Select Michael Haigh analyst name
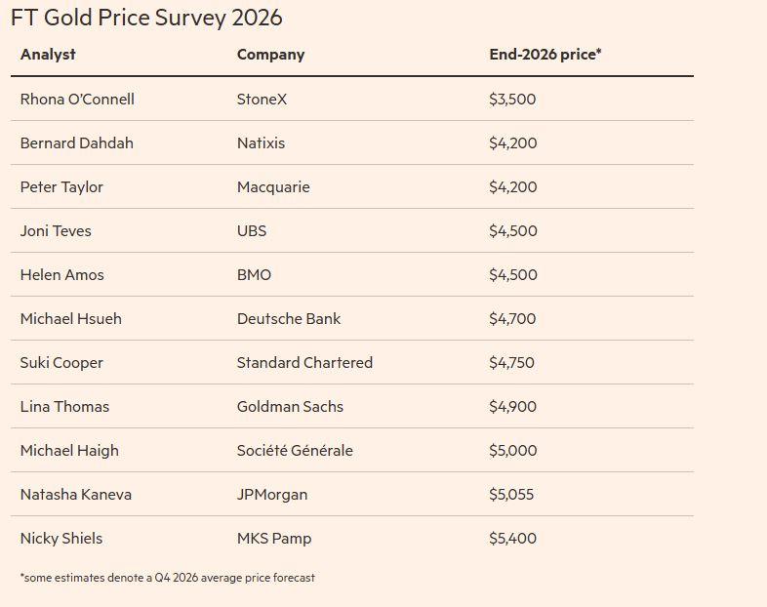The image size is (767, 607). pyautogui.click(x=69, y=450)
